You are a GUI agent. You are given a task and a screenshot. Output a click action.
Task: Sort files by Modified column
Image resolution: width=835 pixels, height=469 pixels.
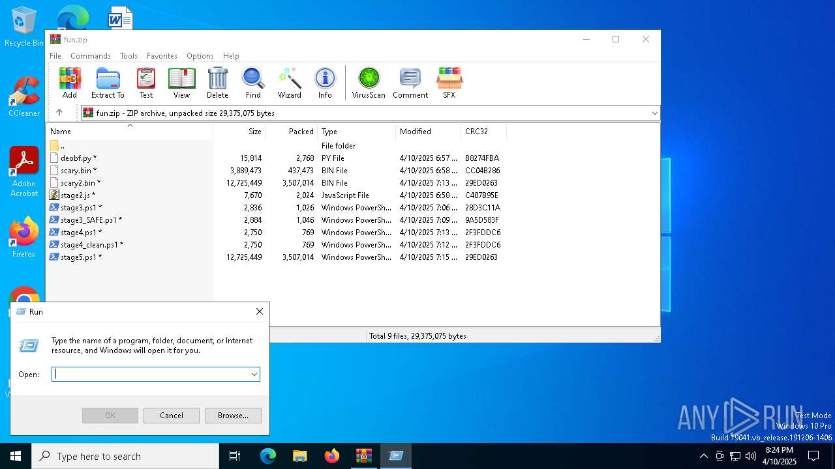coord(429,132)
